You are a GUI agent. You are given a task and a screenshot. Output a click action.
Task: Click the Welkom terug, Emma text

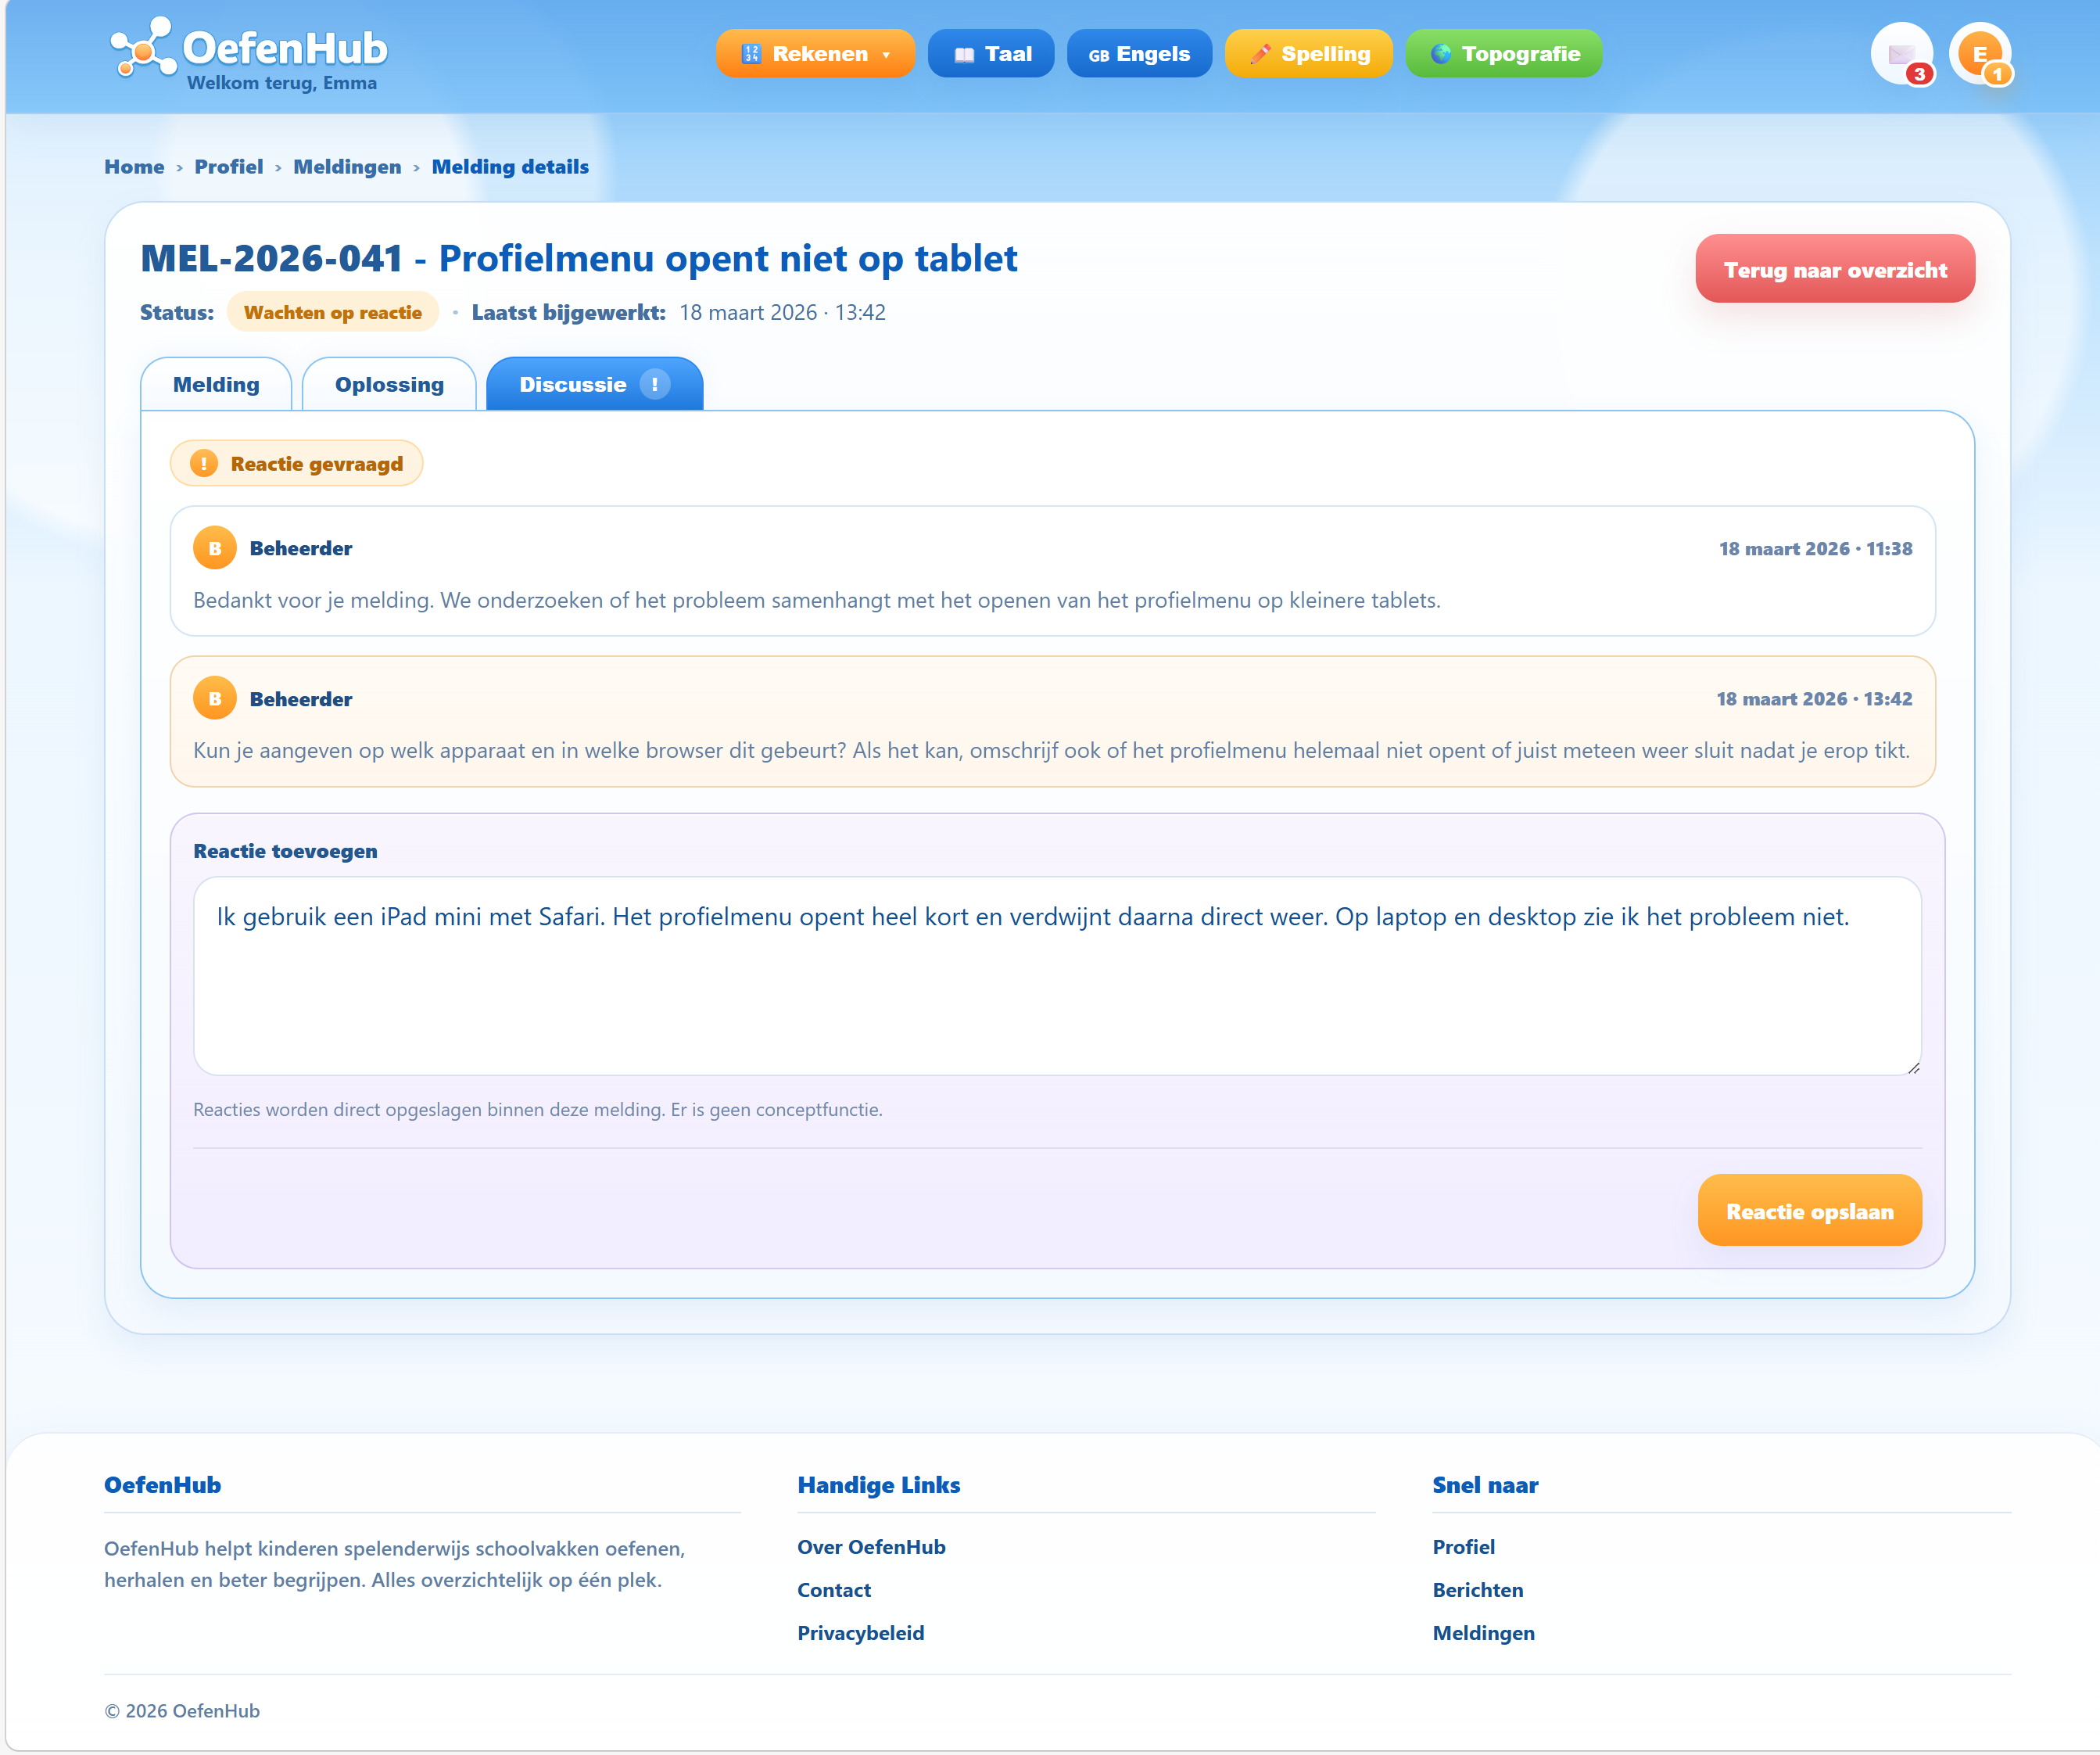point(282,83)
